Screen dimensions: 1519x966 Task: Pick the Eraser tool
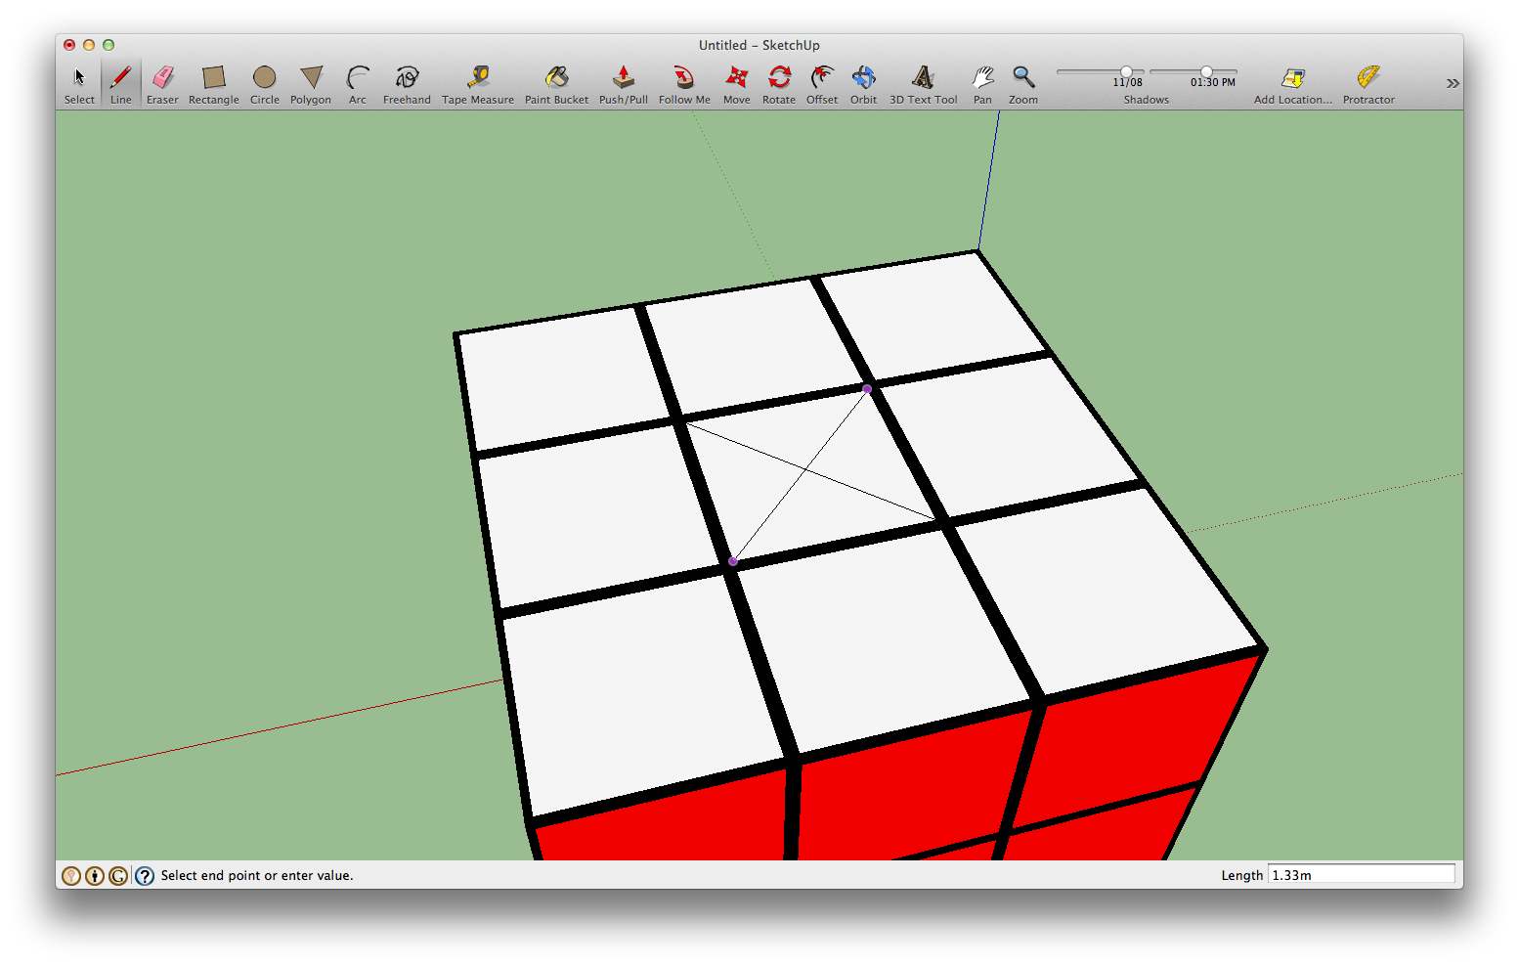click(162, 84)
